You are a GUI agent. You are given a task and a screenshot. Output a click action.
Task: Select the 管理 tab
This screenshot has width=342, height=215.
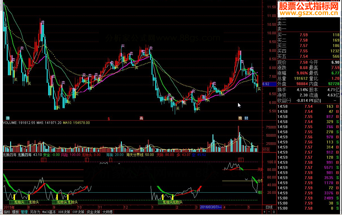[24, 212]
